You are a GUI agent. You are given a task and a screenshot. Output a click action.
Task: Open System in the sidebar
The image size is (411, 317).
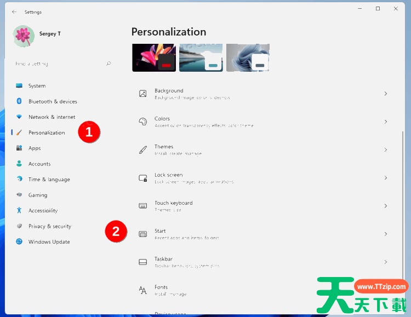(62, 85)
